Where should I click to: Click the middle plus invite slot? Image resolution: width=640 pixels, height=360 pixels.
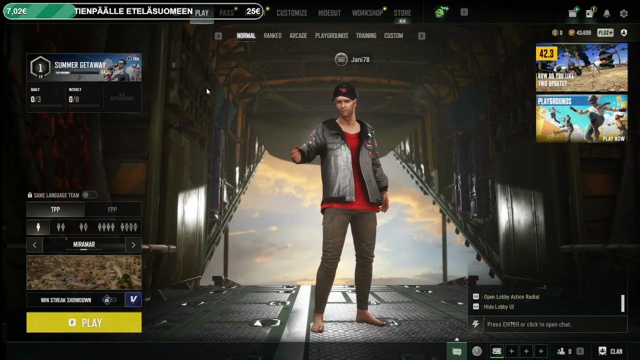pos(526,351)
